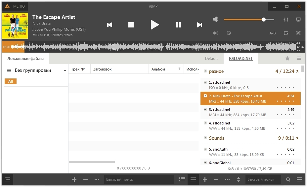Adjust the volume slider
Image resolution: width=307 pixels, height=187 pixels.
click(x=249, y=20)
